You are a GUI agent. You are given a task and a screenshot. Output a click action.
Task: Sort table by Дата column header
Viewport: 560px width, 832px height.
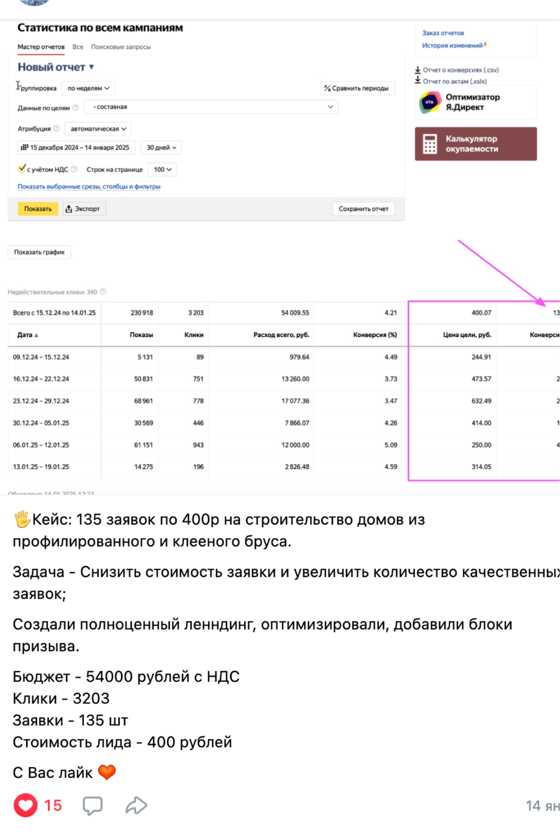tap(25, 335)
